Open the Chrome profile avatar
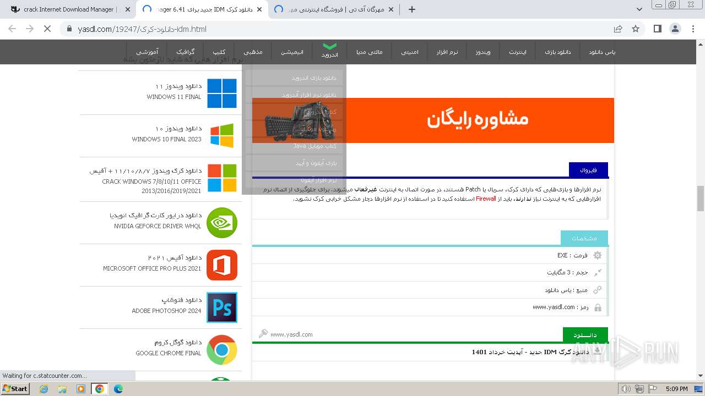The width and height of the screenshot is (705, 396). 675,29
